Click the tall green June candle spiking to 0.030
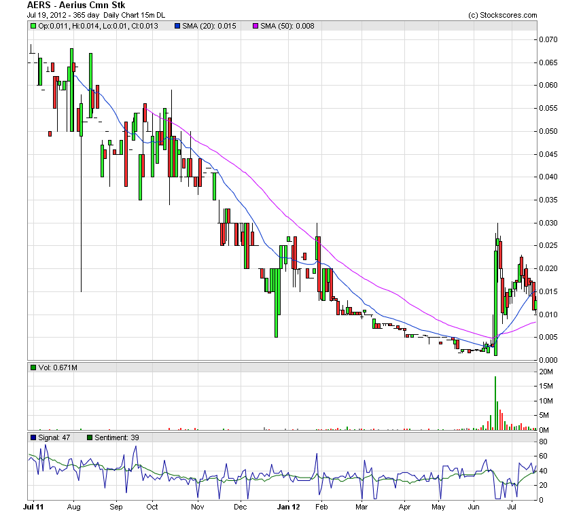Screen dimensions: 564x521 (495, 303)
